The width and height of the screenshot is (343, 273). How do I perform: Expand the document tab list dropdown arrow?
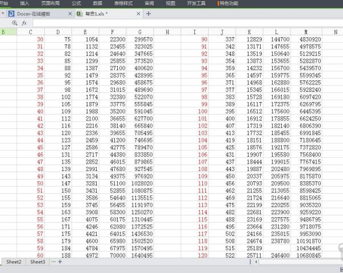tap(3, 14)
